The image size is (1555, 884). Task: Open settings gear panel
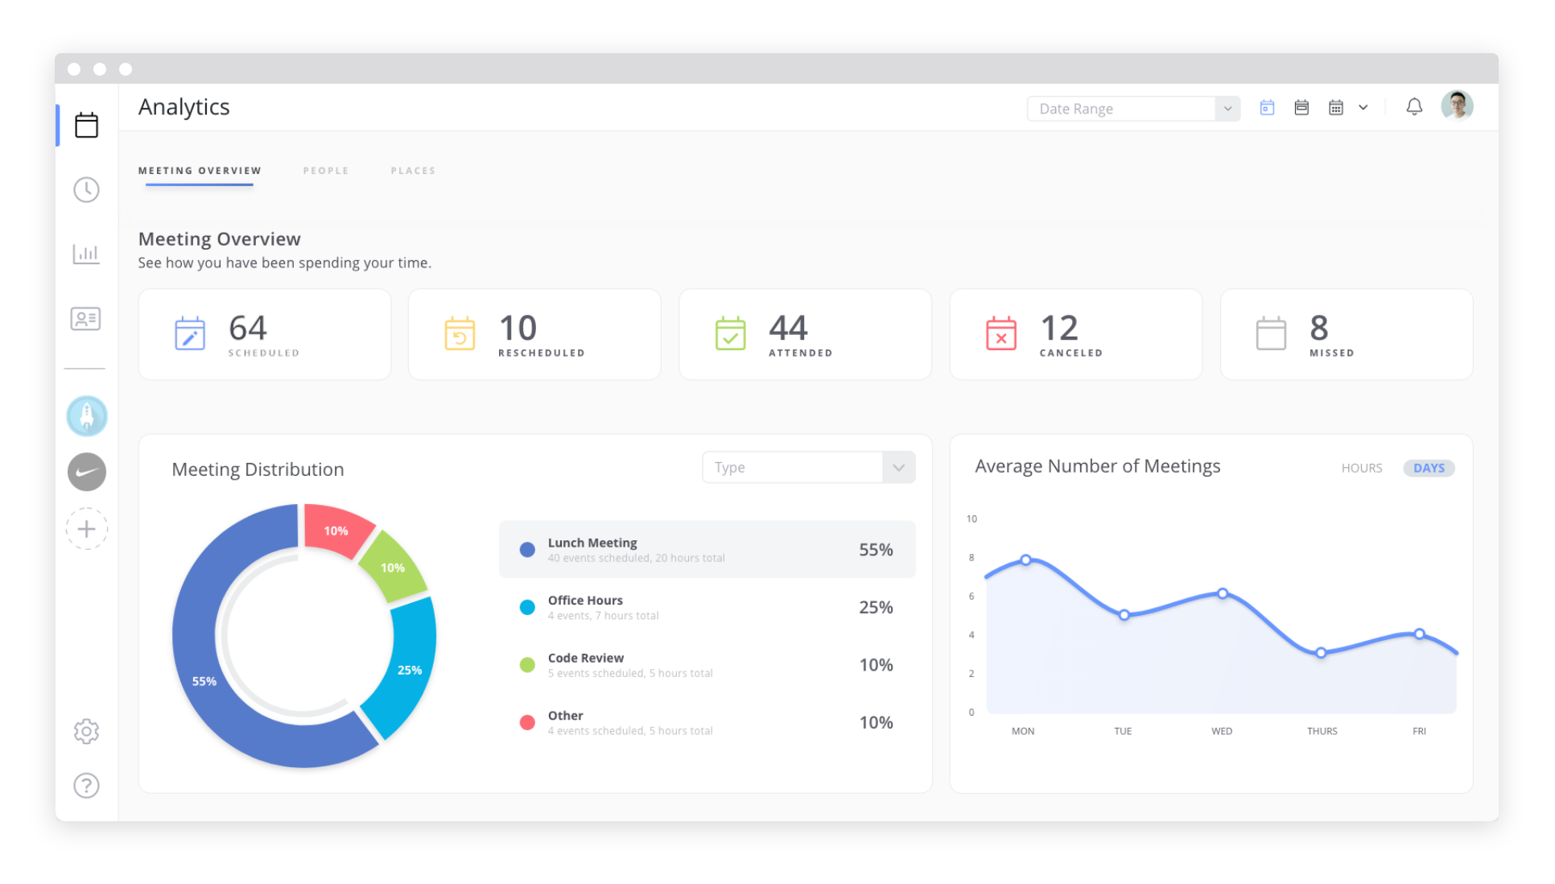click(x=88, y=731)
